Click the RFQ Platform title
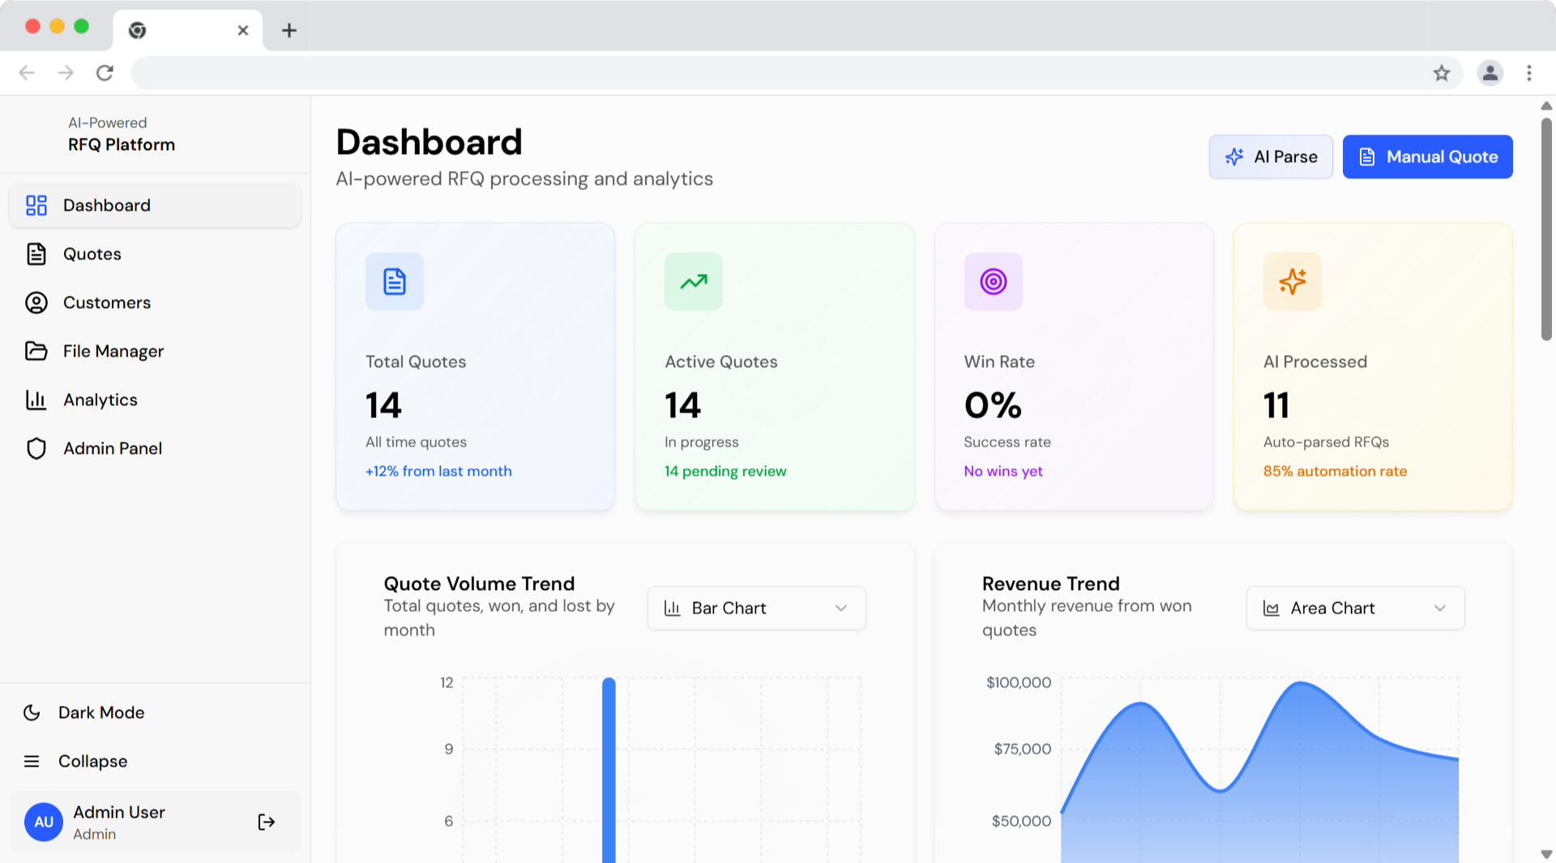 (122, 144)
